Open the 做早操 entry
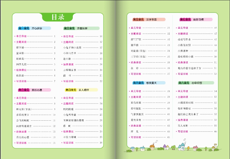The image size is (230, 159). tap(134, 45)
